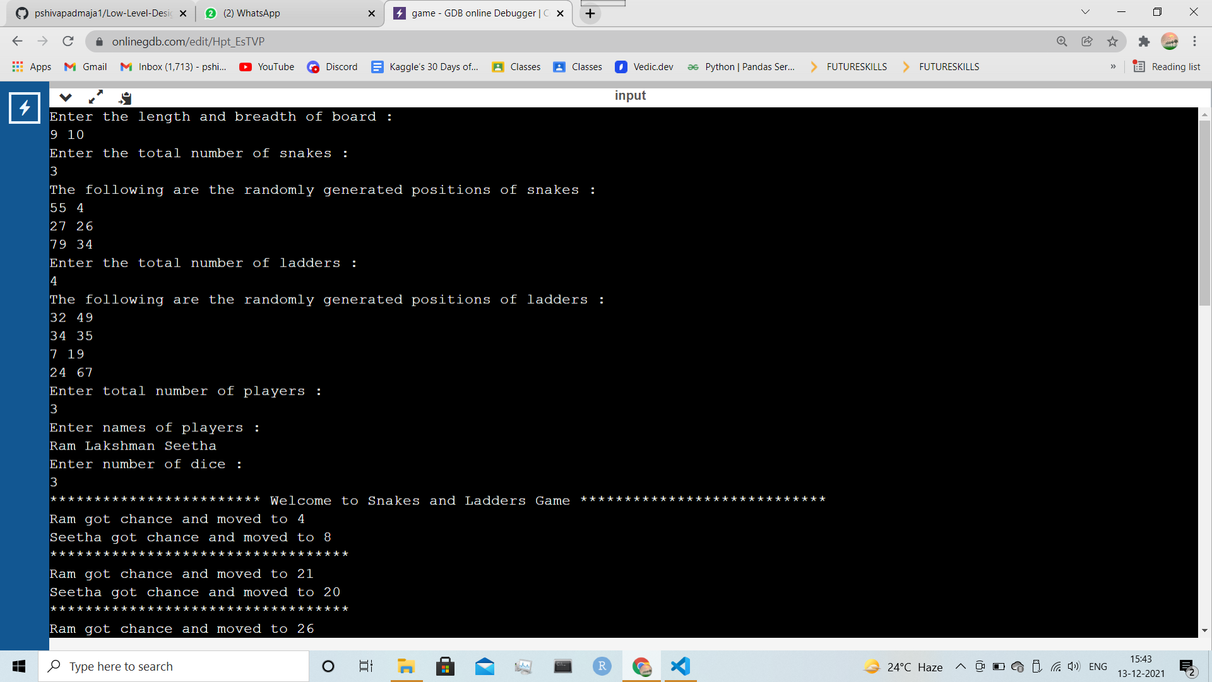Share this page via share icon
Screen dimensions: 1212x682
(x=1087, y=42)
